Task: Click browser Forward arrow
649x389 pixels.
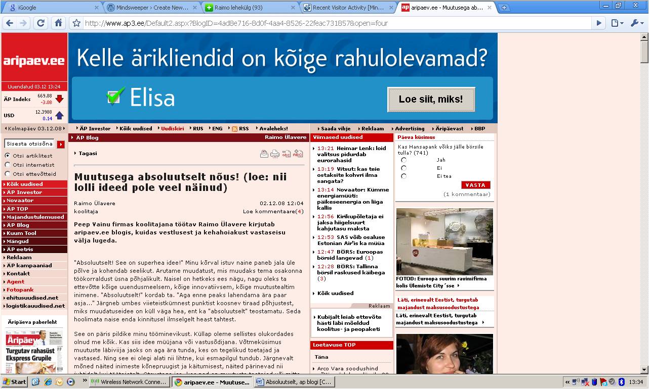Action: point(24,23)
